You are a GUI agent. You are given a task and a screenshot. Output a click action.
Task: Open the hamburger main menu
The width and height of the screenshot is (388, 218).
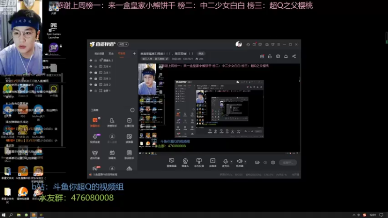pyautogui.click(x=278, y=45)
